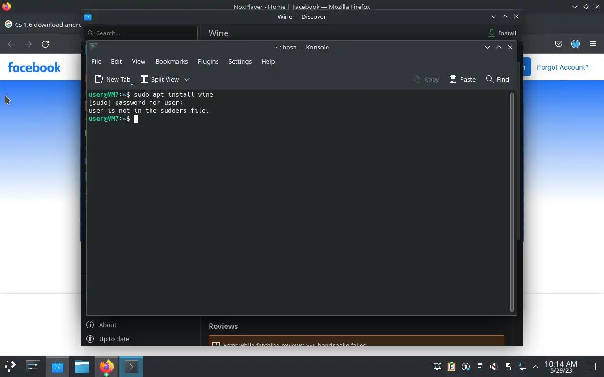Click the grayed Copy toolbar button
The height and width of the screenshot is (377, 604).
(x=426, y=79)
